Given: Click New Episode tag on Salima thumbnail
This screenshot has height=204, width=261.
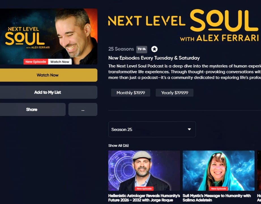Looking at the screenshot, I should click(218, 188).
